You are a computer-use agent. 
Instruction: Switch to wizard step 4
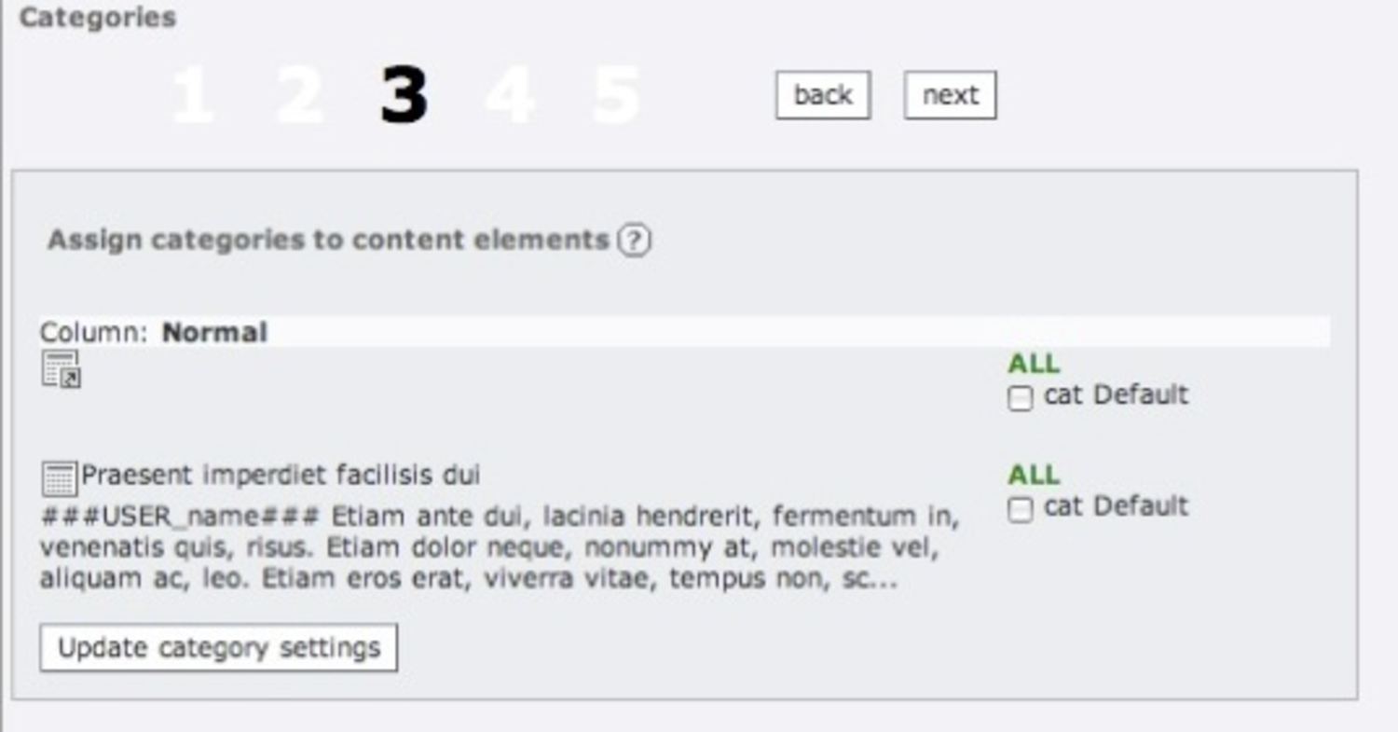510,95
